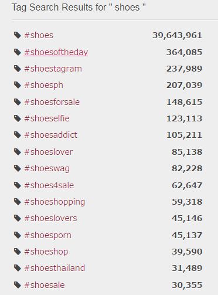Open the underlined #shoesoftheday link

[x=56, y=52]
